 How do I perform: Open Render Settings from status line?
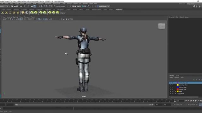[80, 6]
